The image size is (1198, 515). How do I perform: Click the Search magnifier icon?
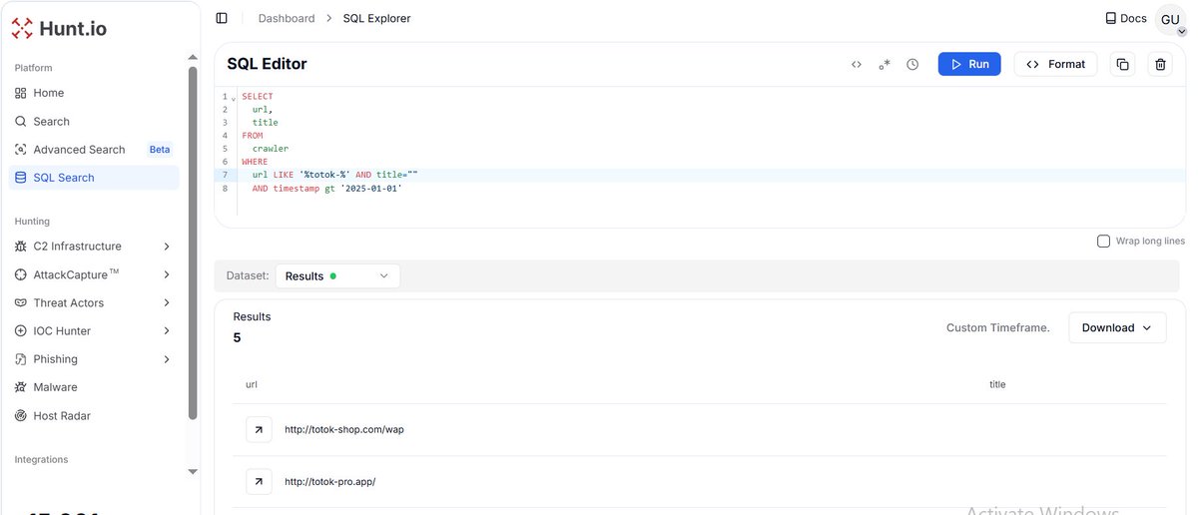(21, 121)
